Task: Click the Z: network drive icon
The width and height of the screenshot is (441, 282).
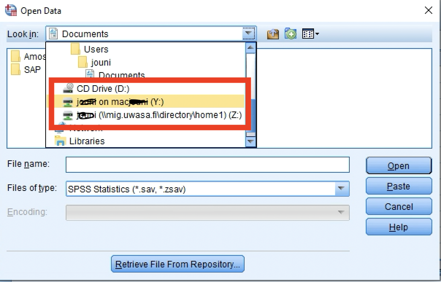Action: [68, 115]
